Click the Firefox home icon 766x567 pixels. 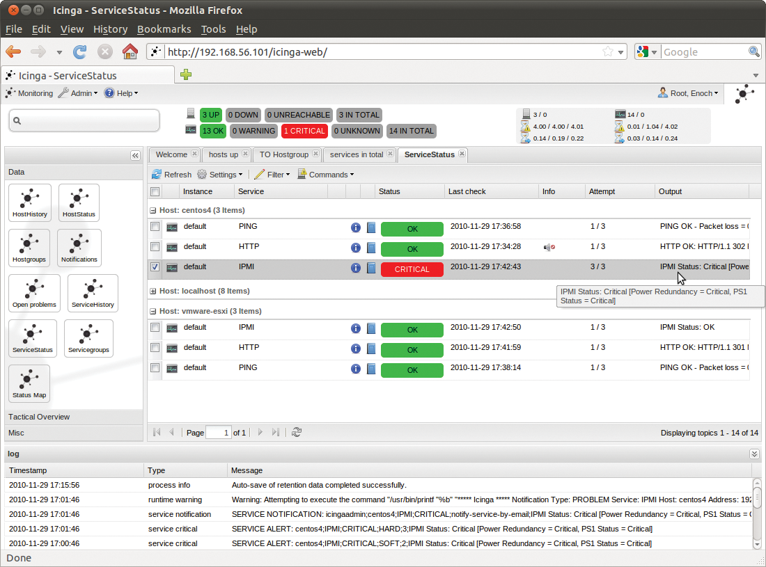pos(130,51)
